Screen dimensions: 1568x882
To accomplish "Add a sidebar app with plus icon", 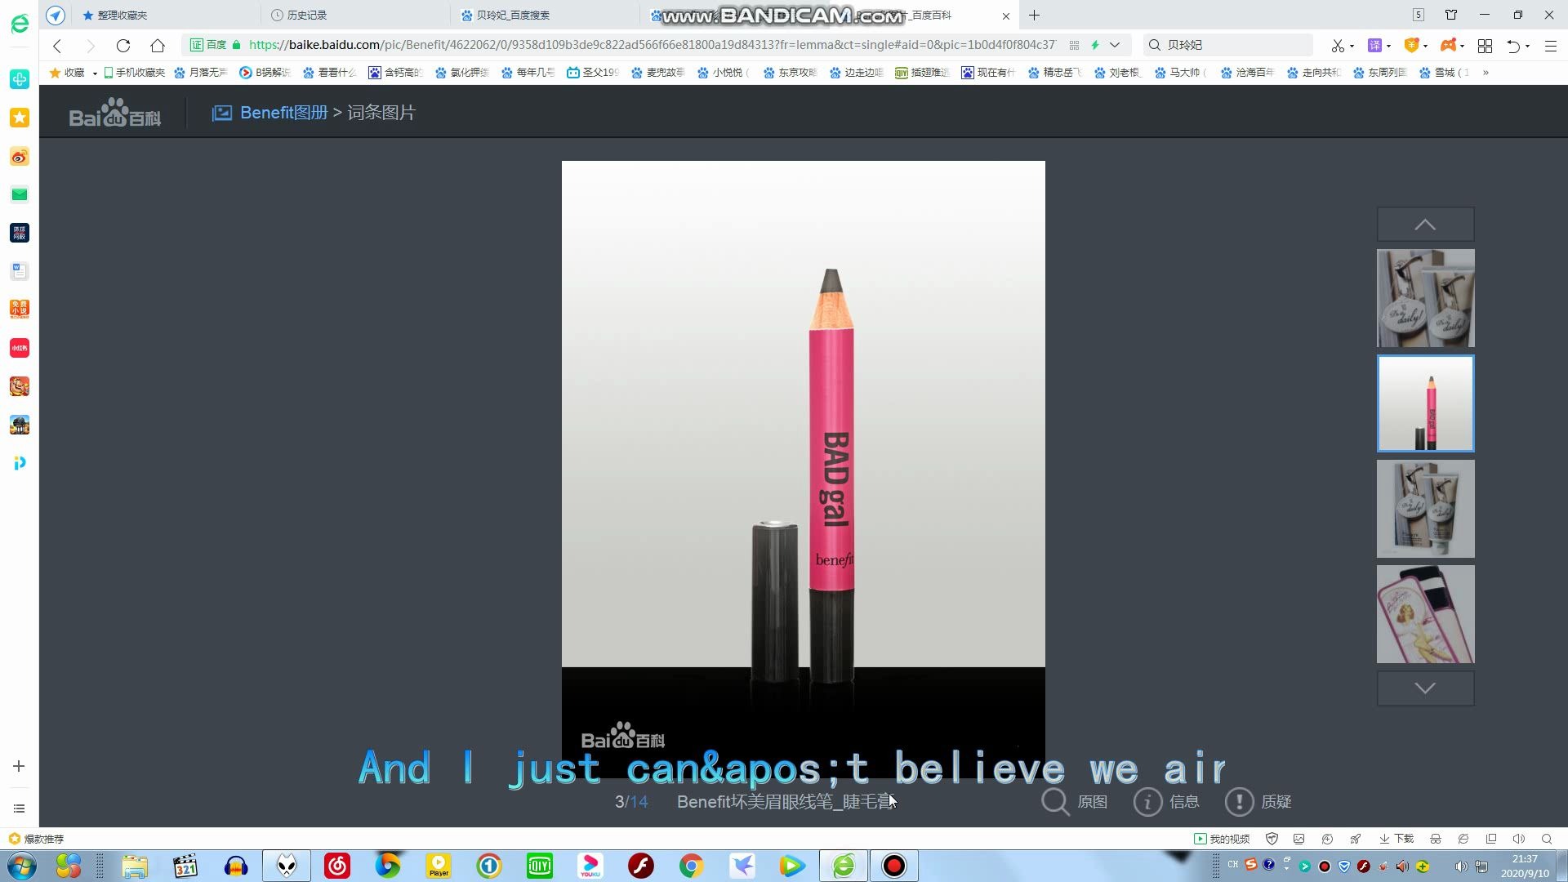I will pyautogui.click(x=19, y=766).
